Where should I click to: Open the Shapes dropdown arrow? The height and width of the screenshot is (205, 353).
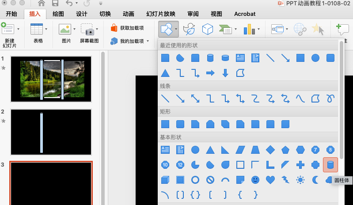point(176,29)
